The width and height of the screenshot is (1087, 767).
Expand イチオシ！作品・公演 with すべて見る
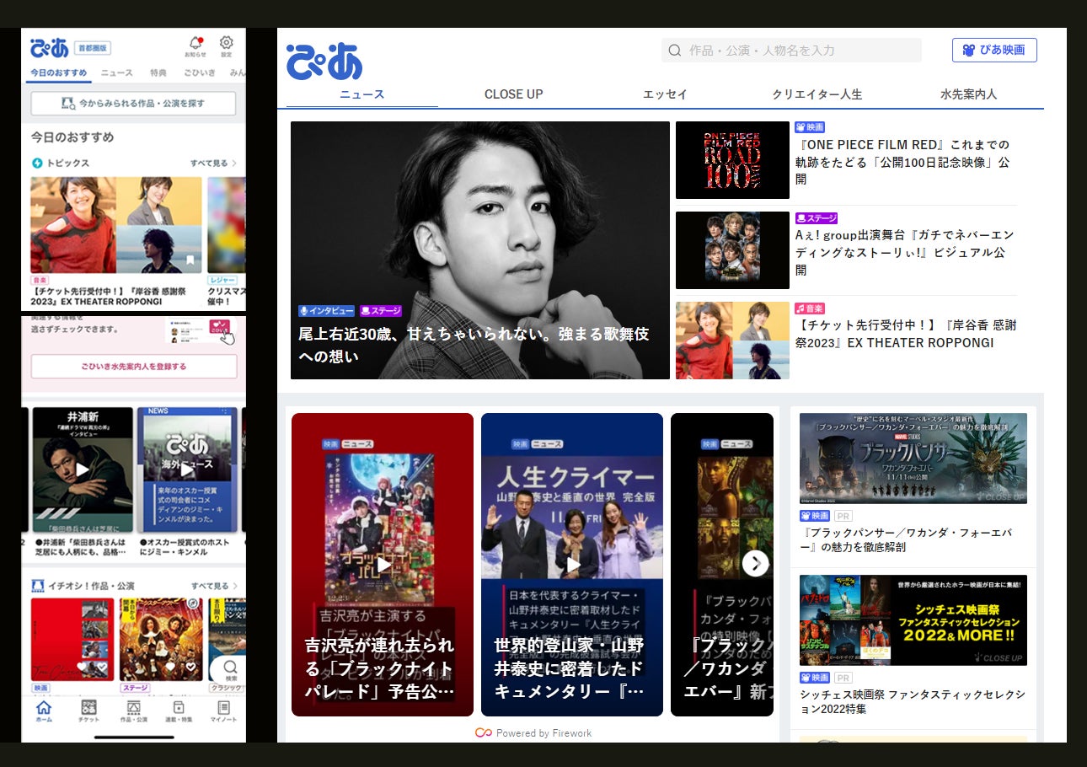pyautogui.click(x=213, y=586)
